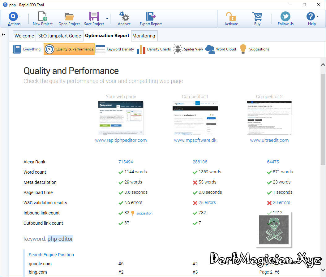Expand the Save Project dropdown arrow
This screenshot has width=326, height=277.
107,19
